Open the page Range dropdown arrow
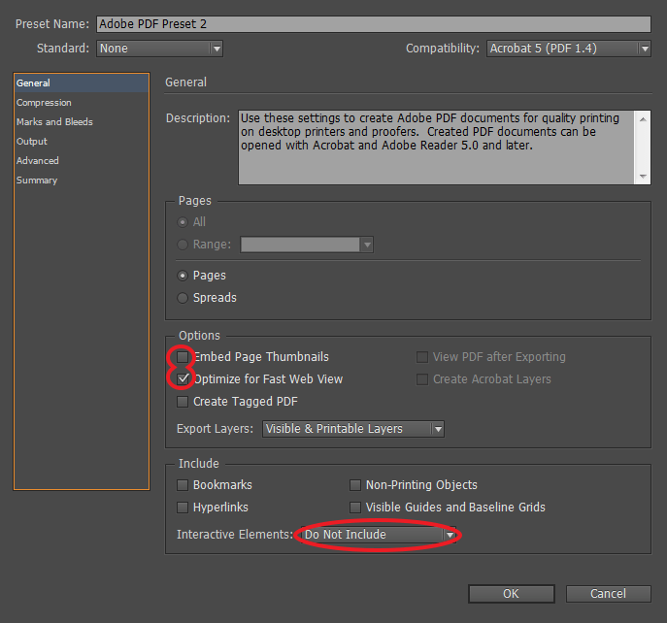Image resolution: width=667 pixels, height=623 pixels. click(x=367, y=245)
